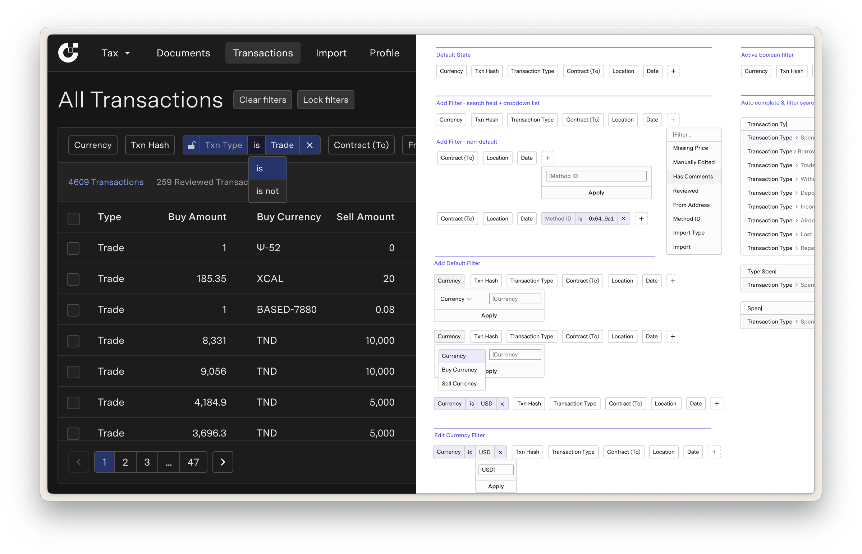Click the Lock filters button
862x554 pixels.
tap(326, 100)
